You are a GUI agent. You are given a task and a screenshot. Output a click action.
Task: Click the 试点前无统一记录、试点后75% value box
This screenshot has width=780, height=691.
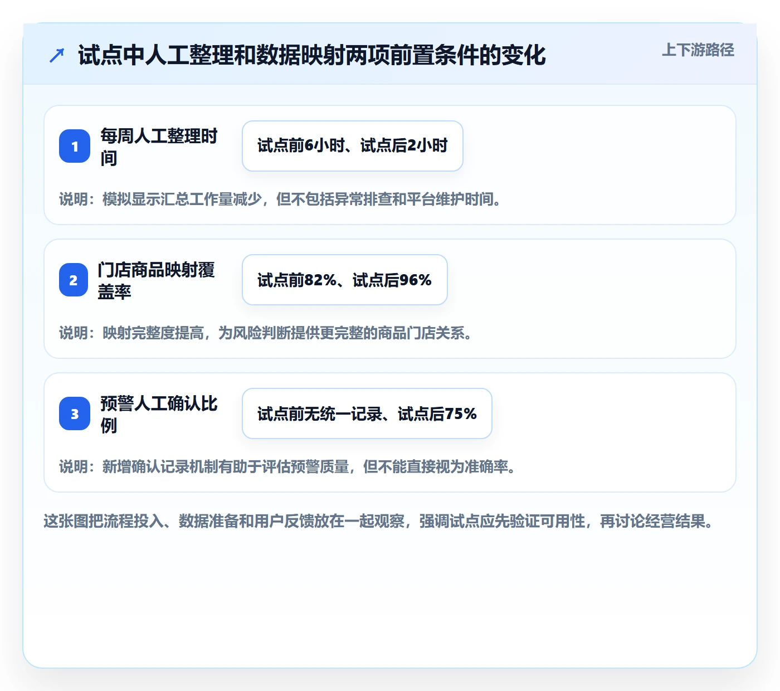[367, 413]
